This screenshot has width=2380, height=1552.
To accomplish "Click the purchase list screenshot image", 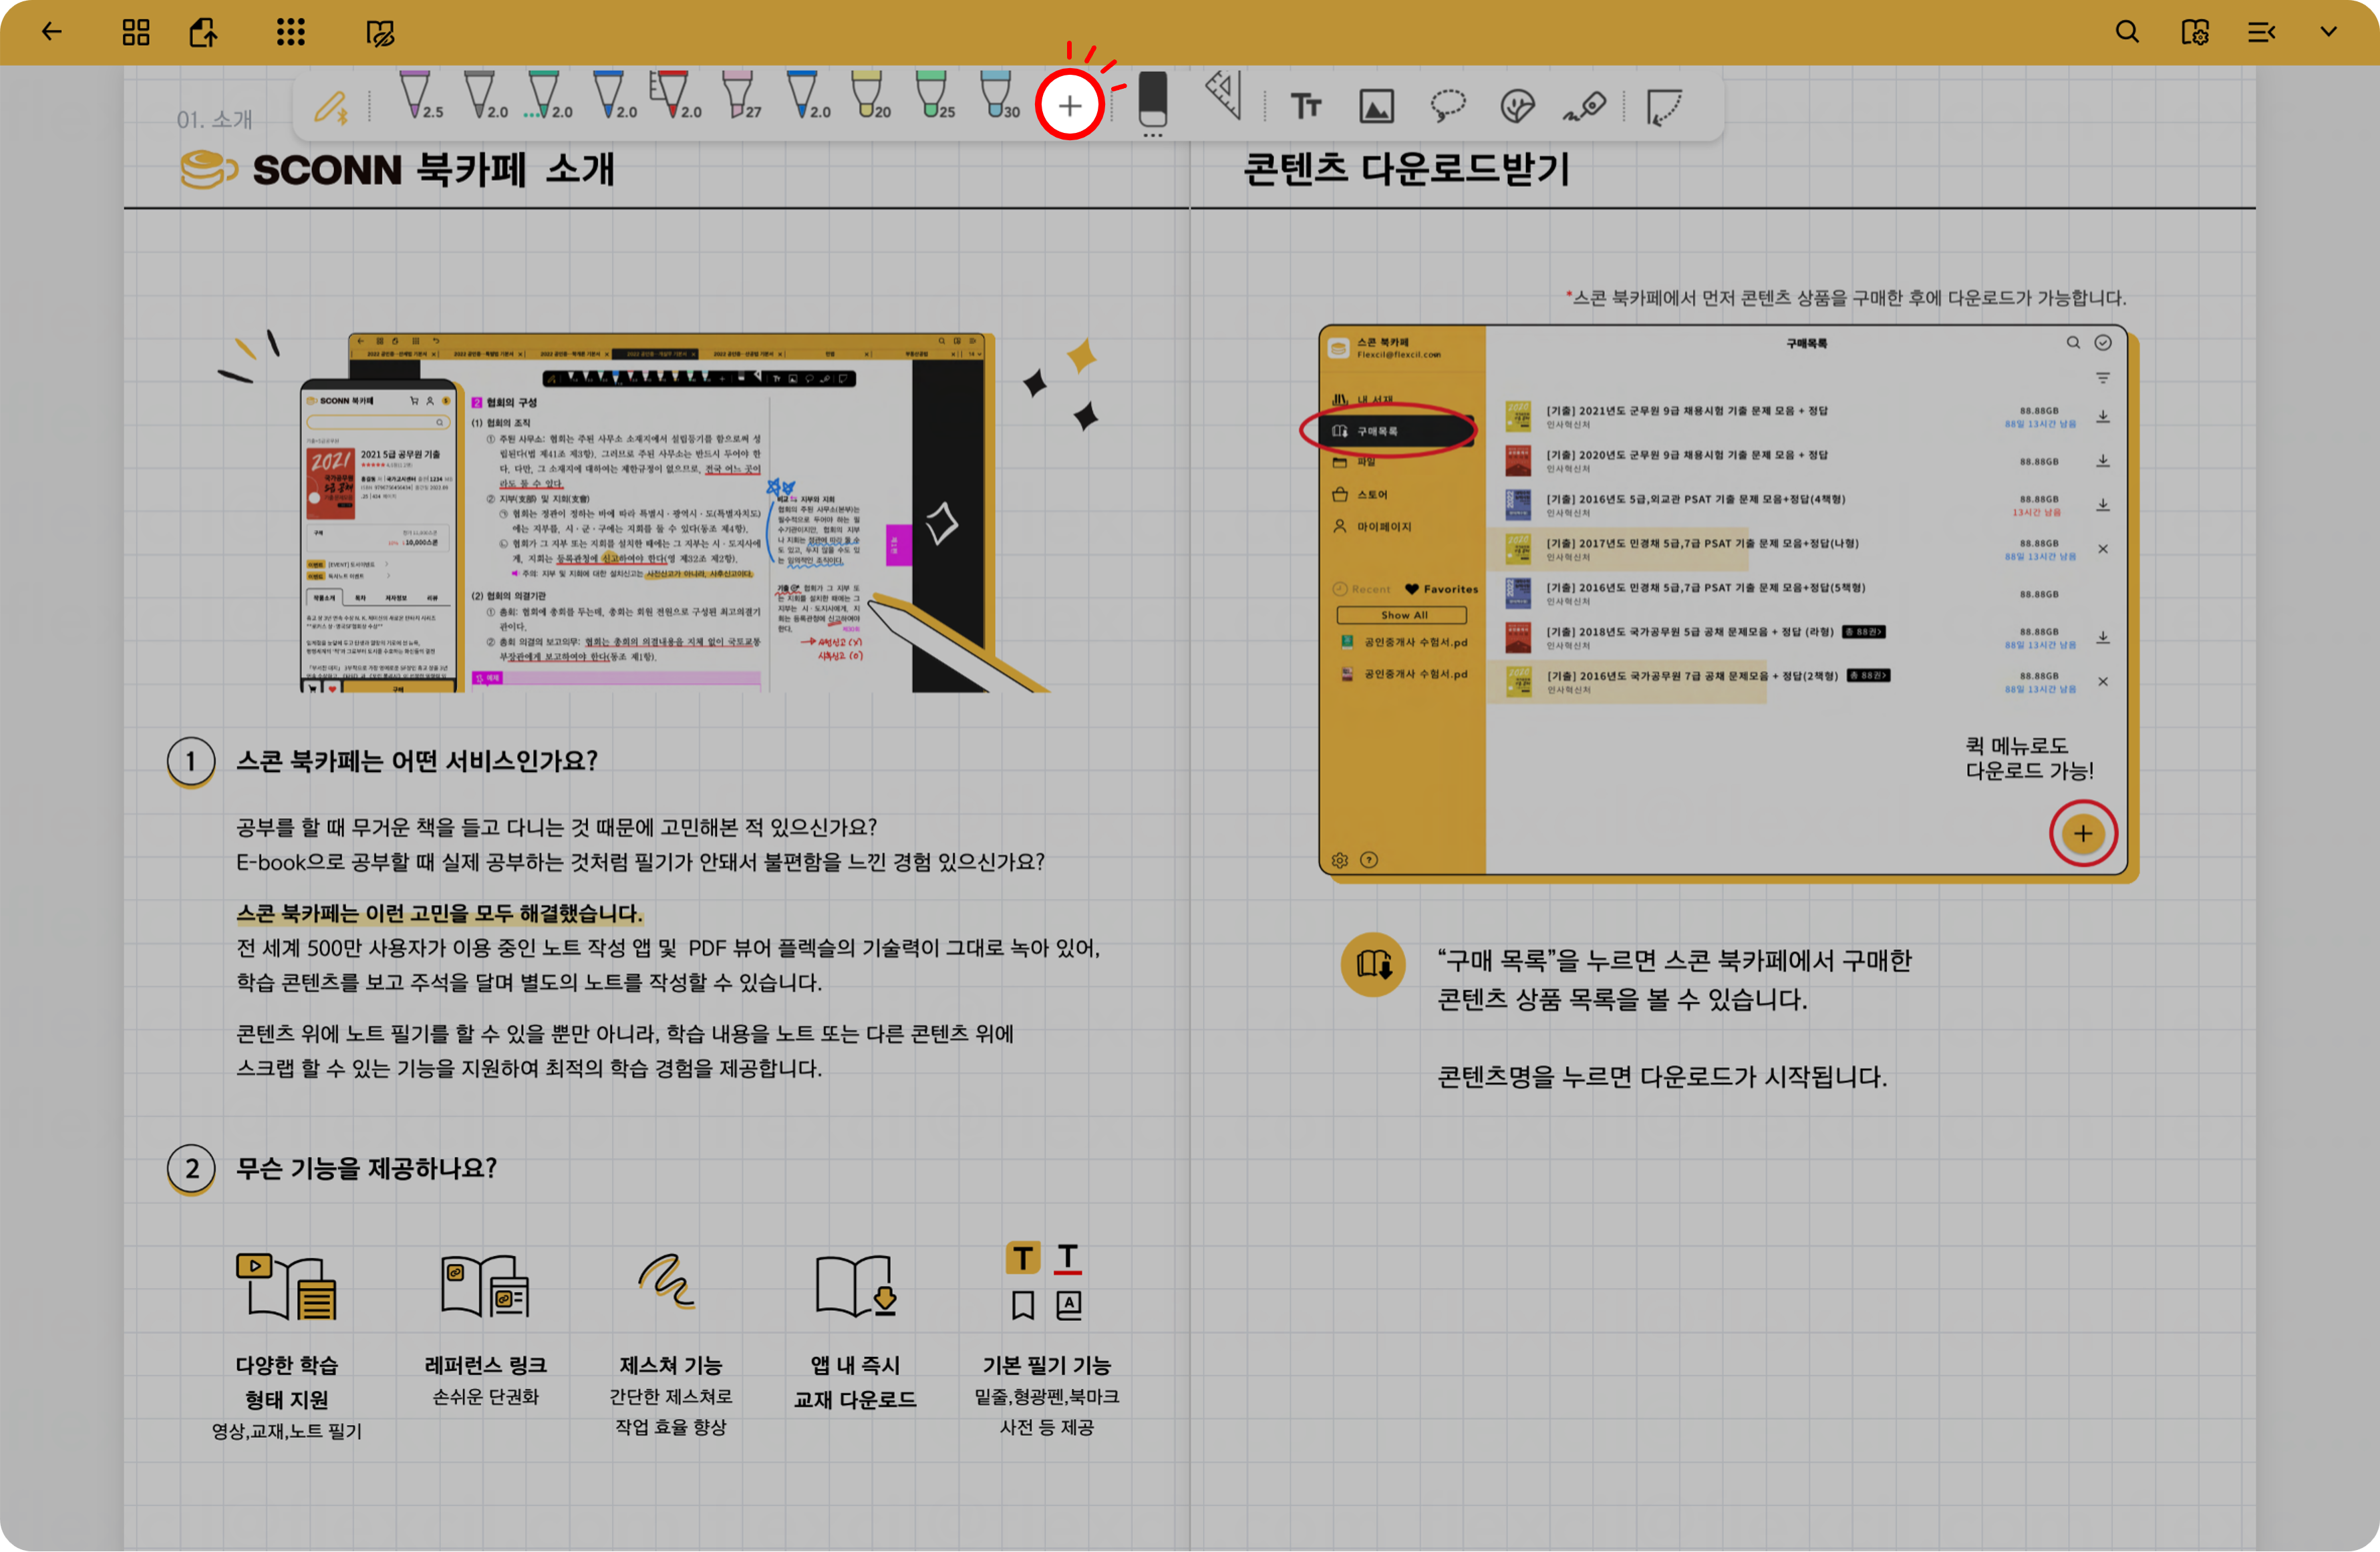I will [x=1728, y=604].
